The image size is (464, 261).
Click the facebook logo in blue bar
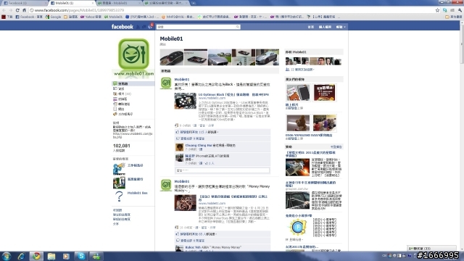click(x=123, y=27)
